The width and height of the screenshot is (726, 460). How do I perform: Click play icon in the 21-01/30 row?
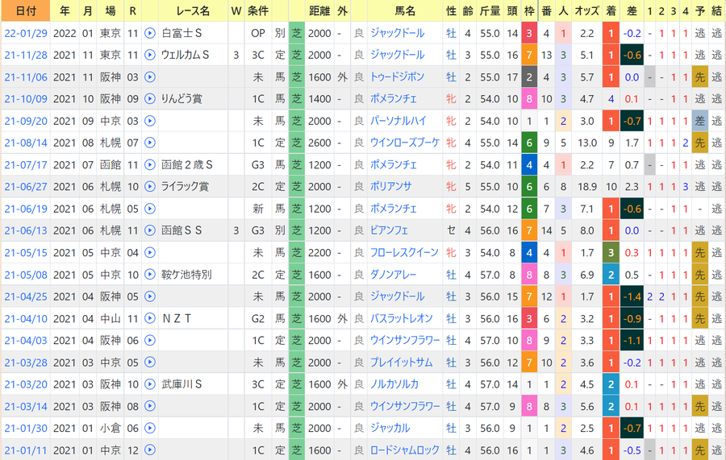click(149, 428)
